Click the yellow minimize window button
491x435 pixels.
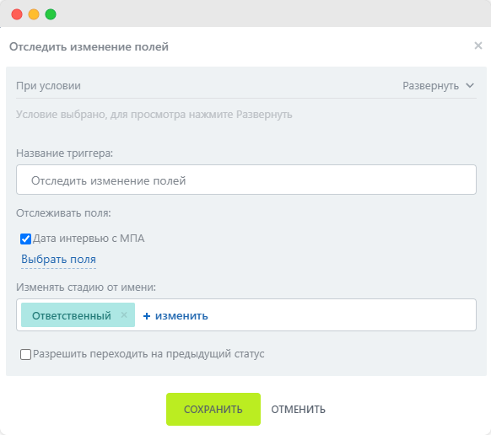(34, 14)
